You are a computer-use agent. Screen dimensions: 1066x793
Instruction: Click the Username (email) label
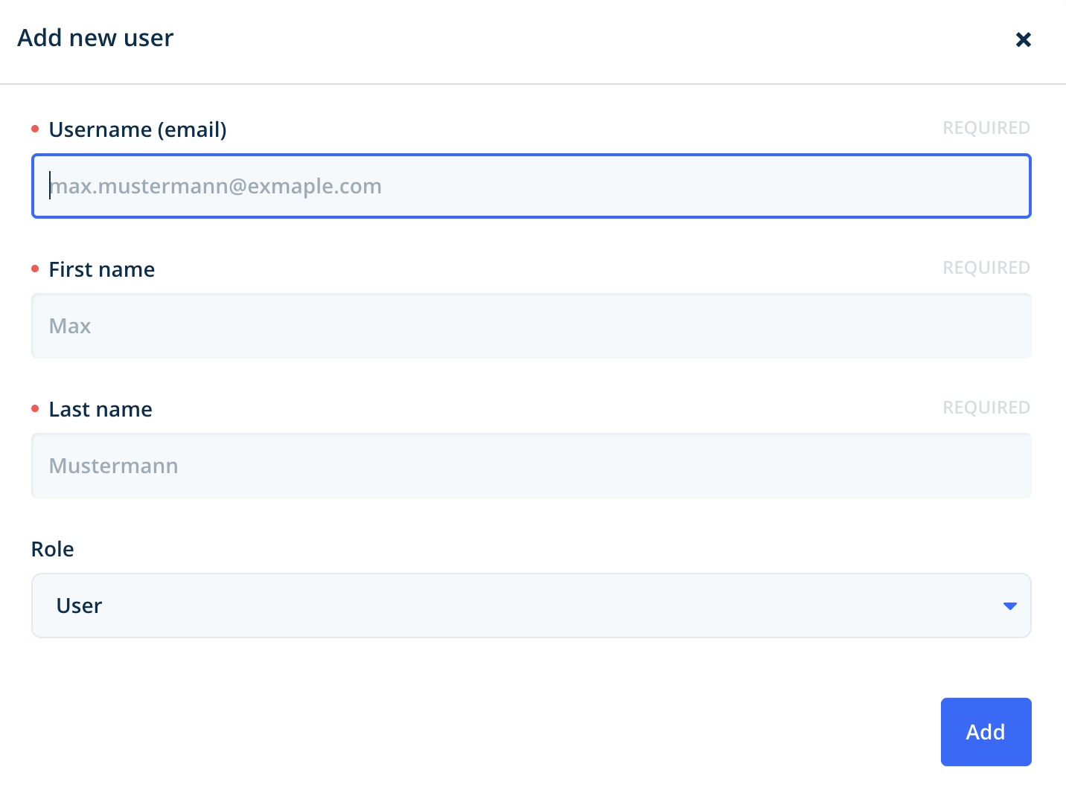coord(138,129)
